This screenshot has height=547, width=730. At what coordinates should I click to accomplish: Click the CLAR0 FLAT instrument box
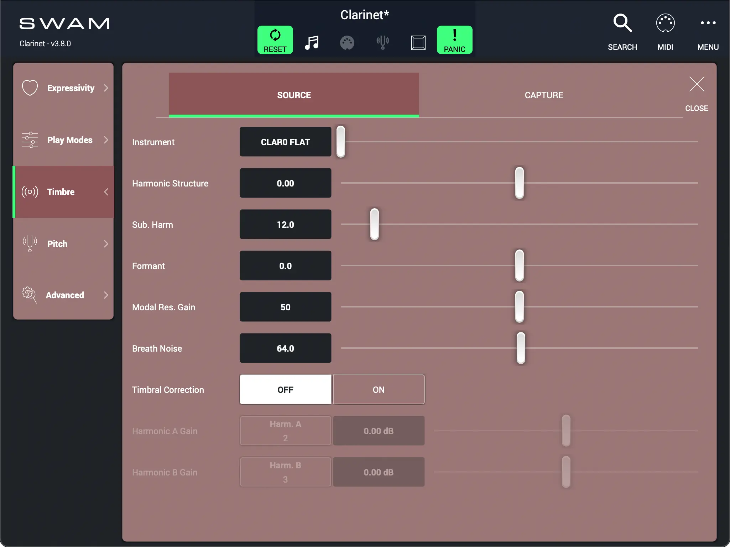[285, 142]
